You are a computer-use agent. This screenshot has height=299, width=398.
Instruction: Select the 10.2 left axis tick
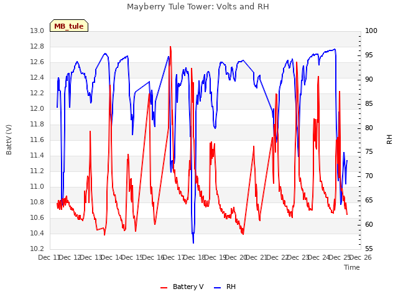click(37, 249)
